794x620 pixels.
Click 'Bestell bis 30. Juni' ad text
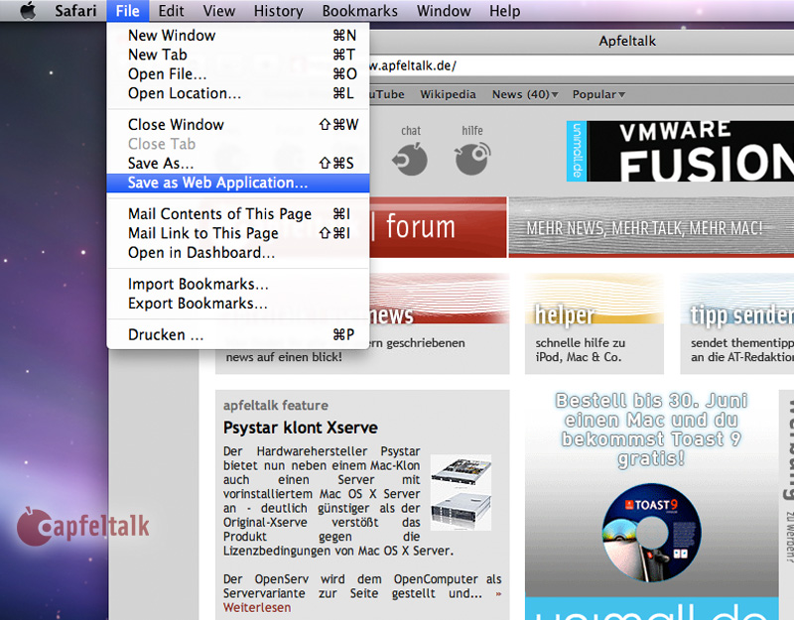click(651, 430)
